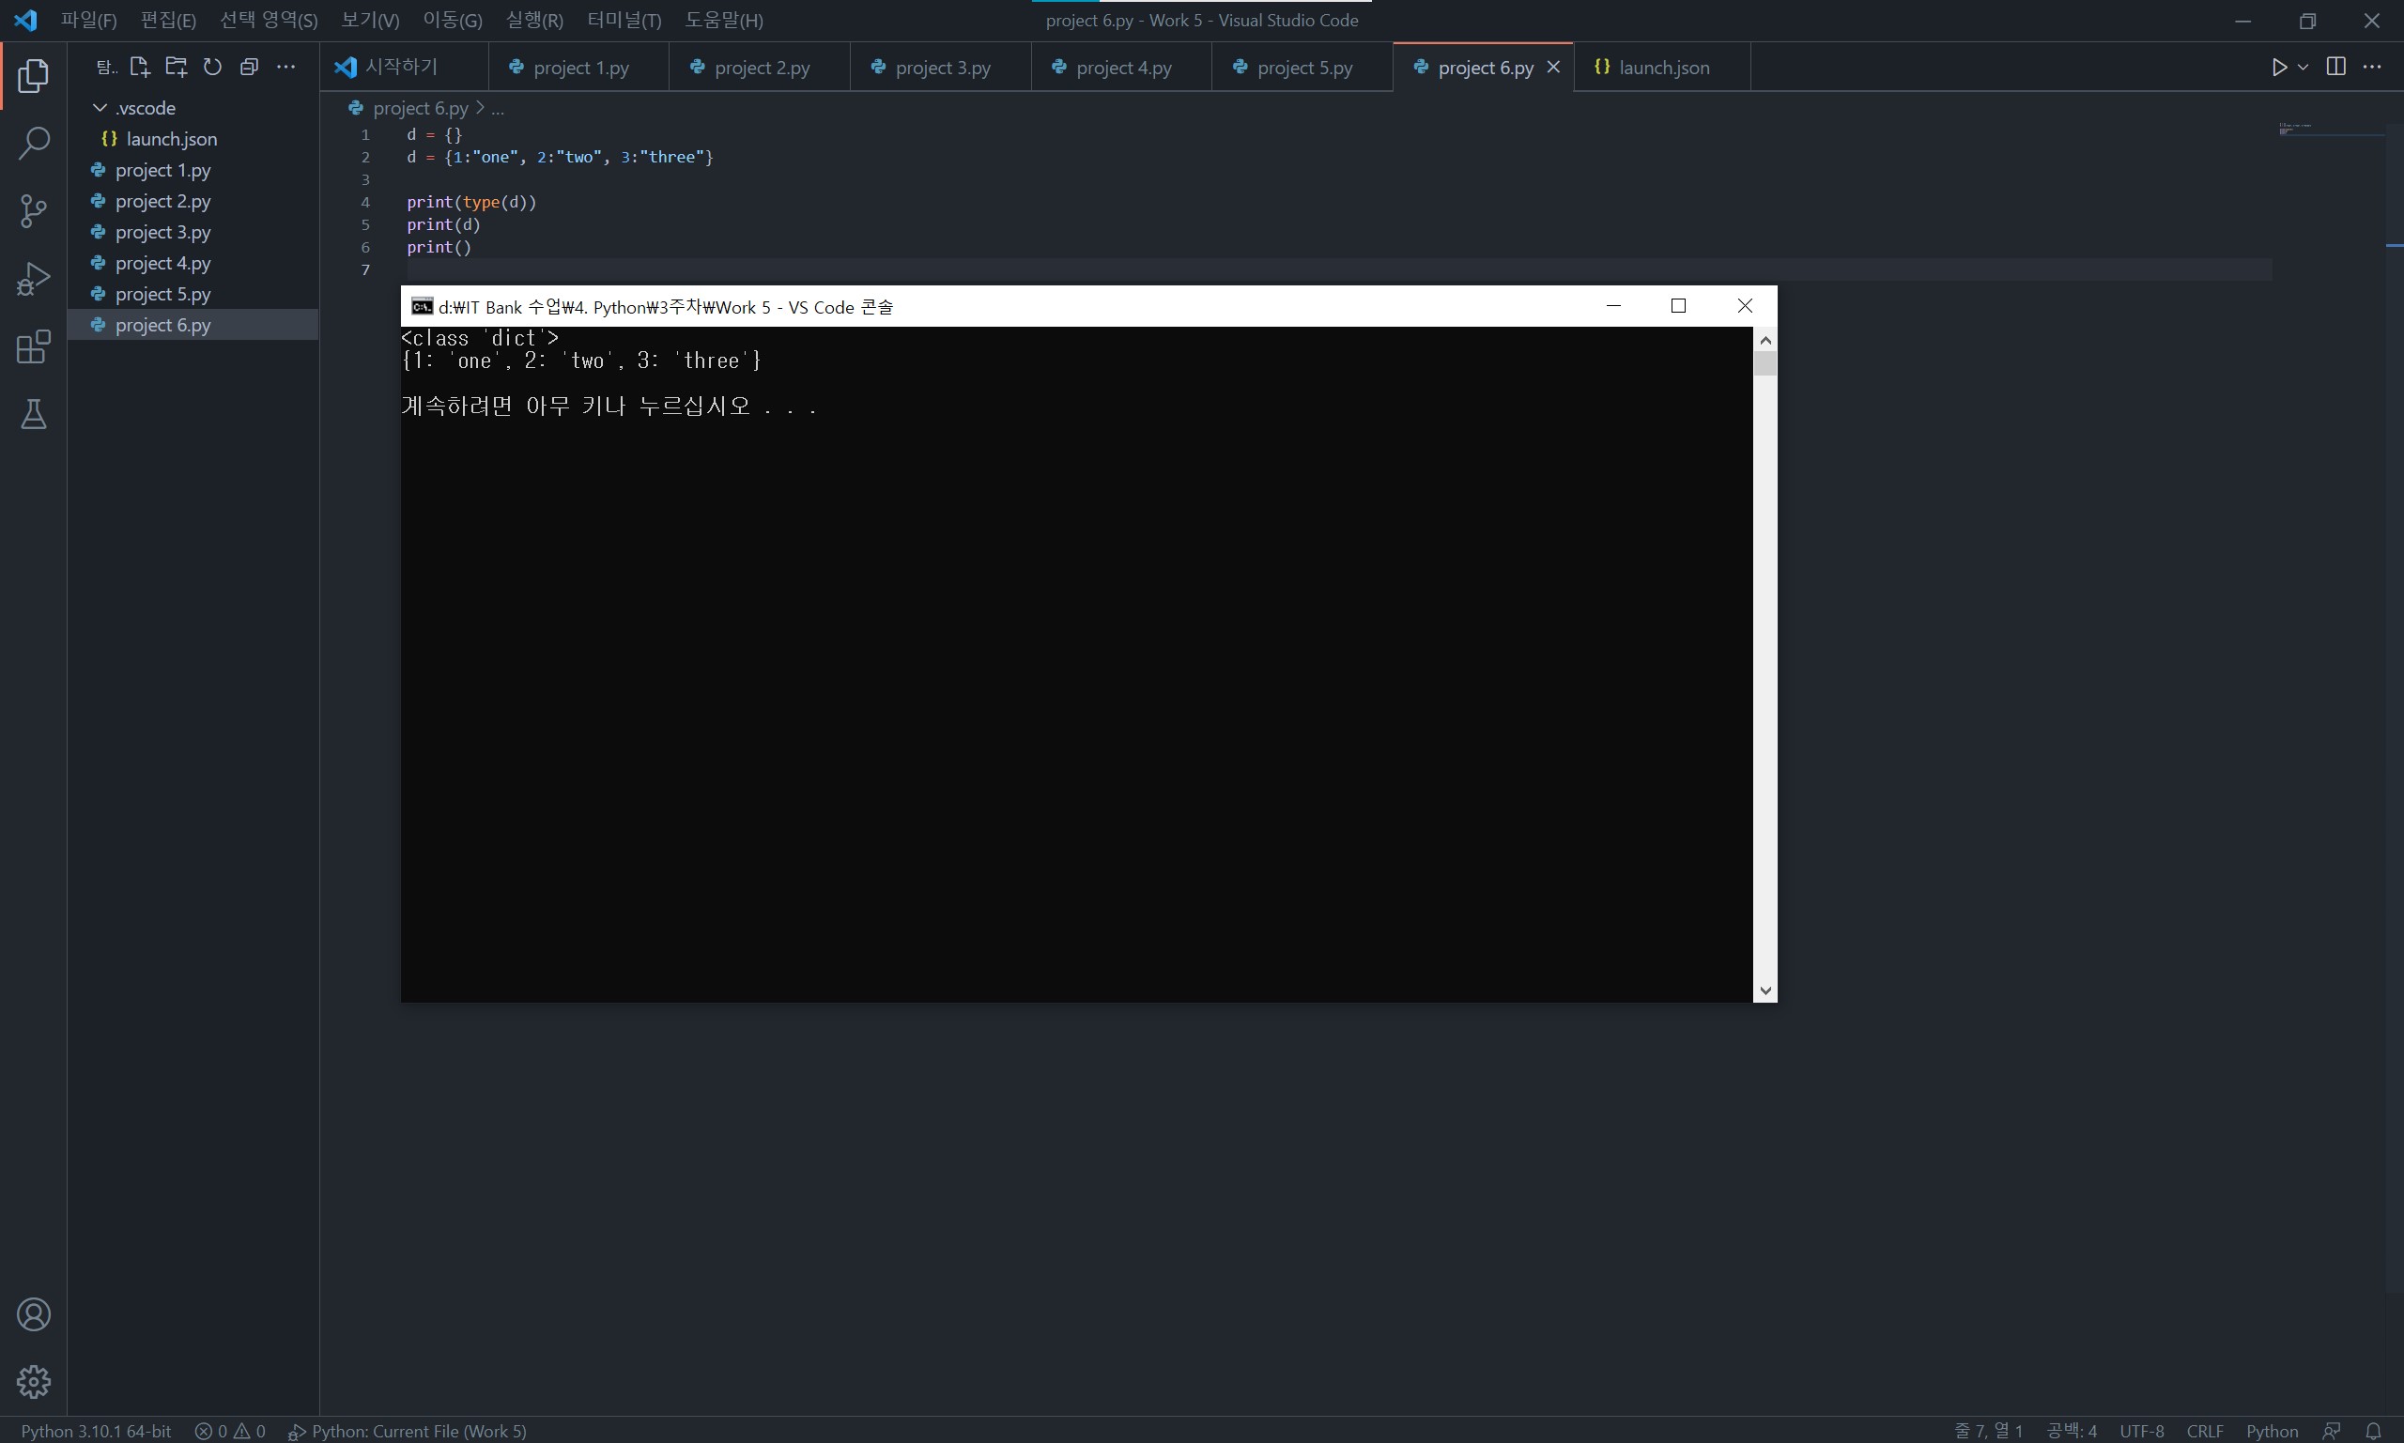Screen dimensions: 2404x1443
Task: Open the 터미널(T) menu
Action: pos(624,21)
